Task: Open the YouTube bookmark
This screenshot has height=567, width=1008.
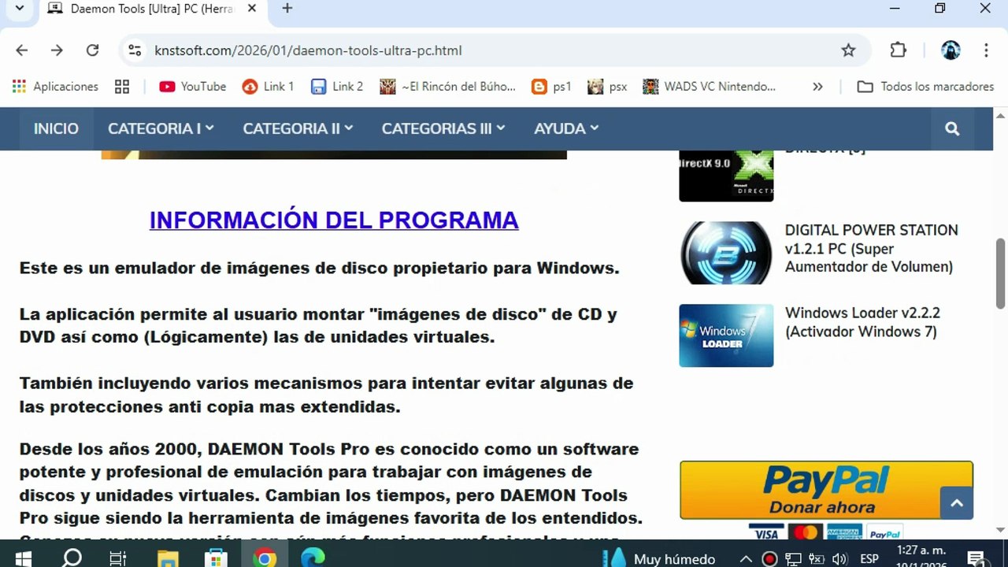Action: [x=192, y=87]
